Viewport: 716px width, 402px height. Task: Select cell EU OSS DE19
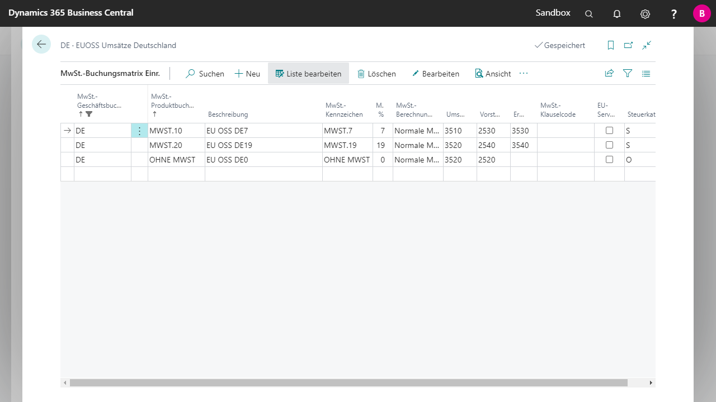click(x=263, y=145)
